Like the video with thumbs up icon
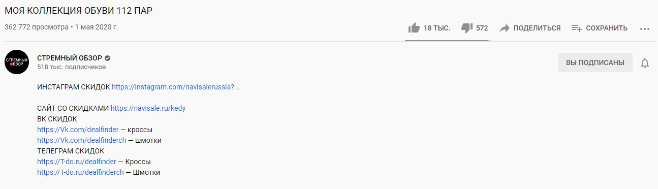This screenshot has width=658, height=189. pyautogui.click(x=414, y=28)
